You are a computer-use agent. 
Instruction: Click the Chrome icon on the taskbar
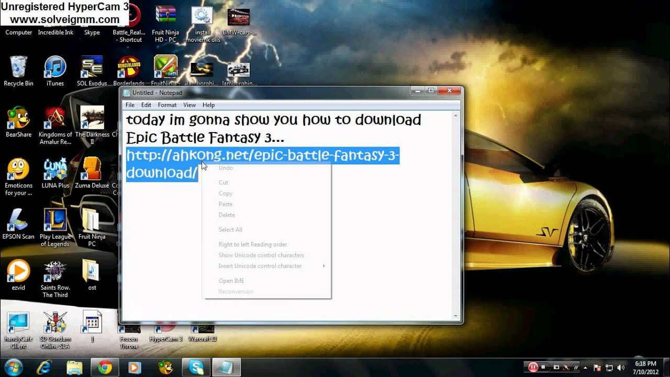coord(104,367)
